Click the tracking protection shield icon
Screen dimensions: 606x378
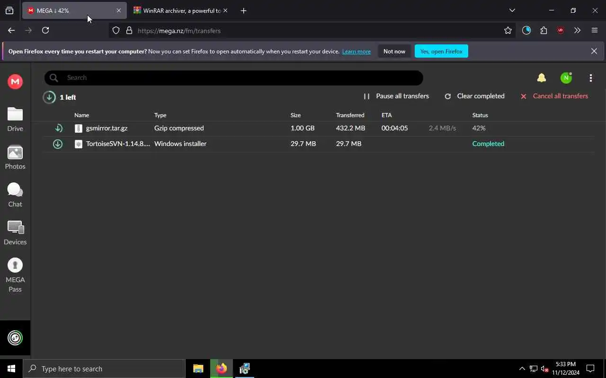(116, 31)
